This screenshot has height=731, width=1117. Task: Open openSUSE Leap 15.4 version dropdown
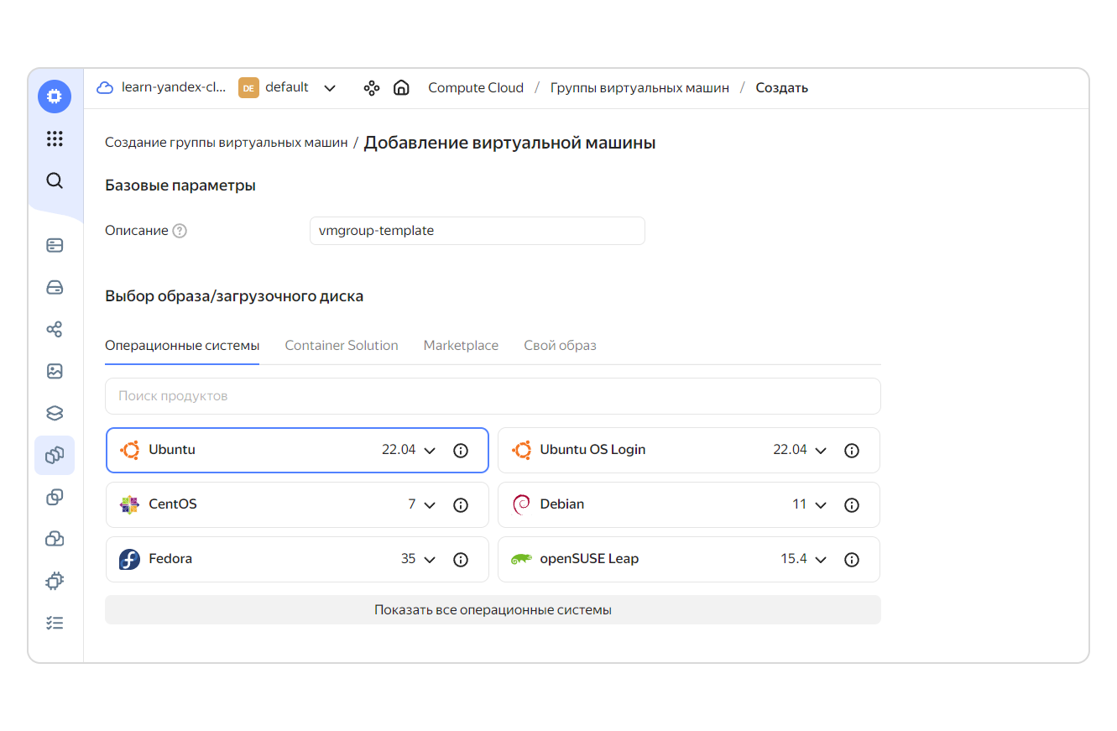(x=804, y=559)
